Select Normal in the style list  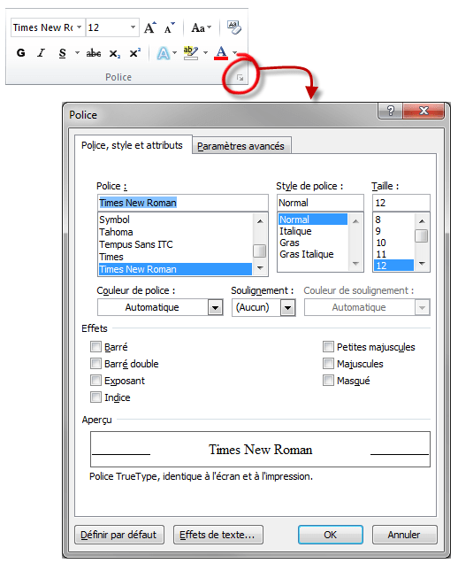click(313, 220)
